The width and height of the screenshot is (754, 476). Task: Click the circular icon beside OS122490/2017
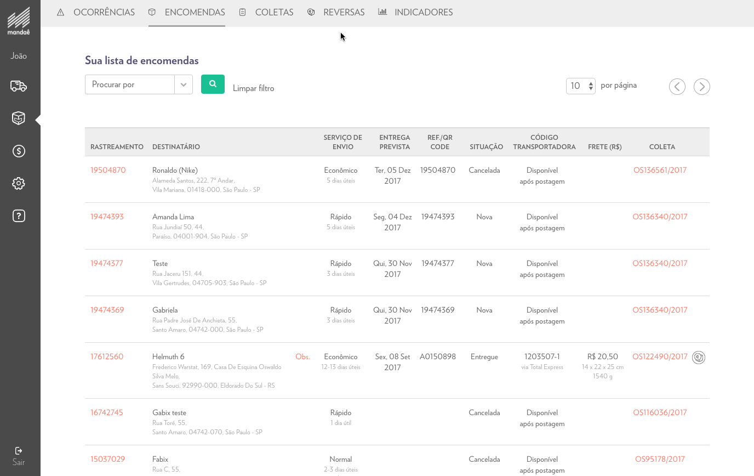698,358
